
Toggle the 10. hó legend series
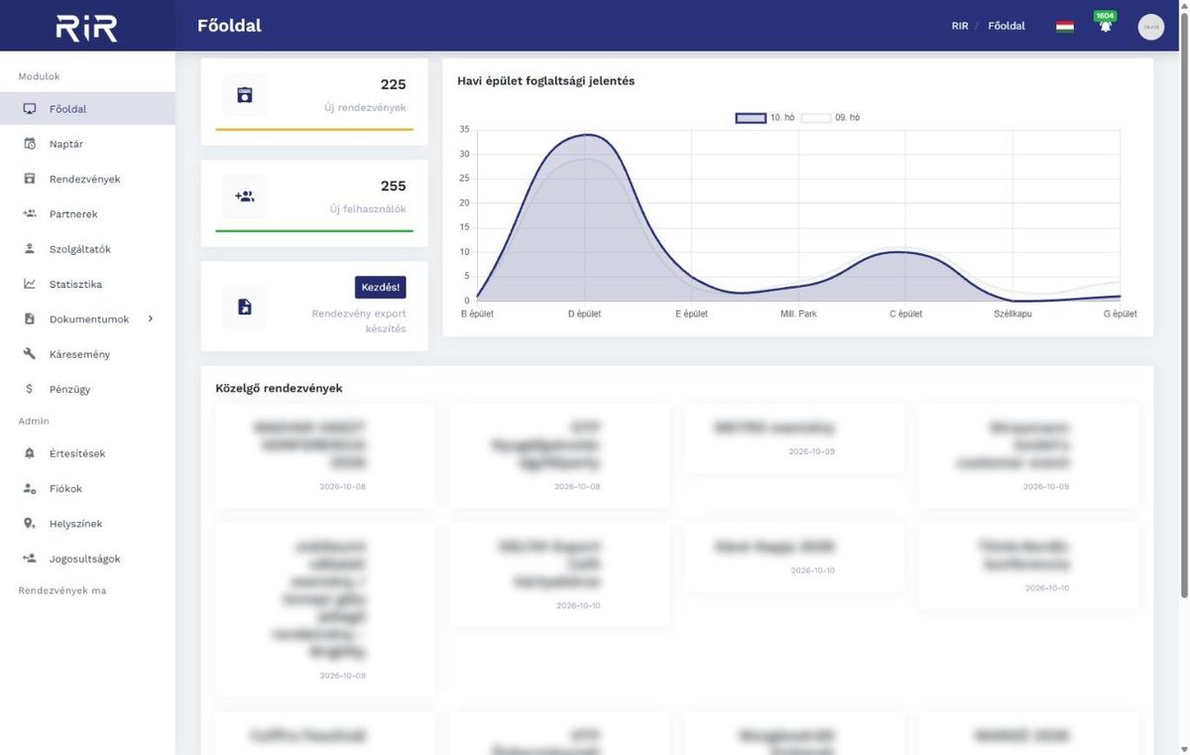click(x=766, y=118)
